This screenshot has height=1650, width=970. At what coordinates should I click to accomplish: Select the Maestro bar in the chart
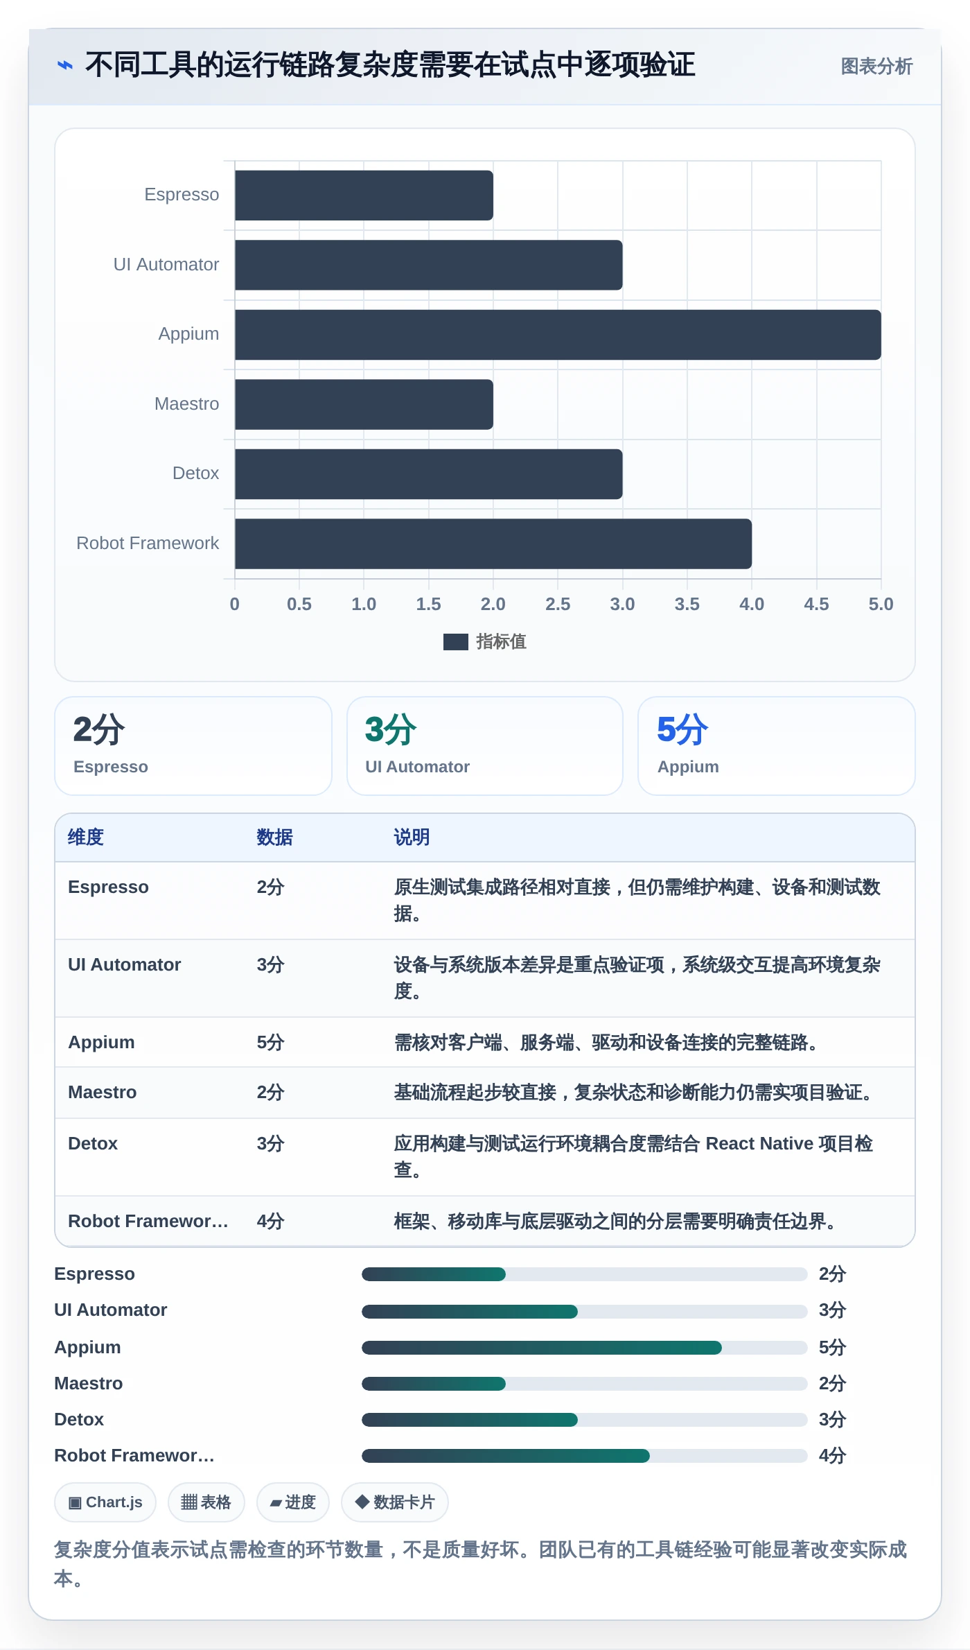pyautogui.click(x=364, y=404)
